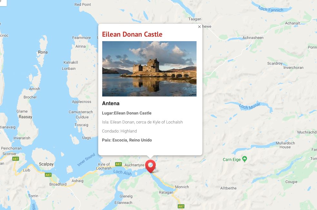The image size is (317, 210).
Task: Select the Mullardoch House label
Action: (x=285, y=145)
